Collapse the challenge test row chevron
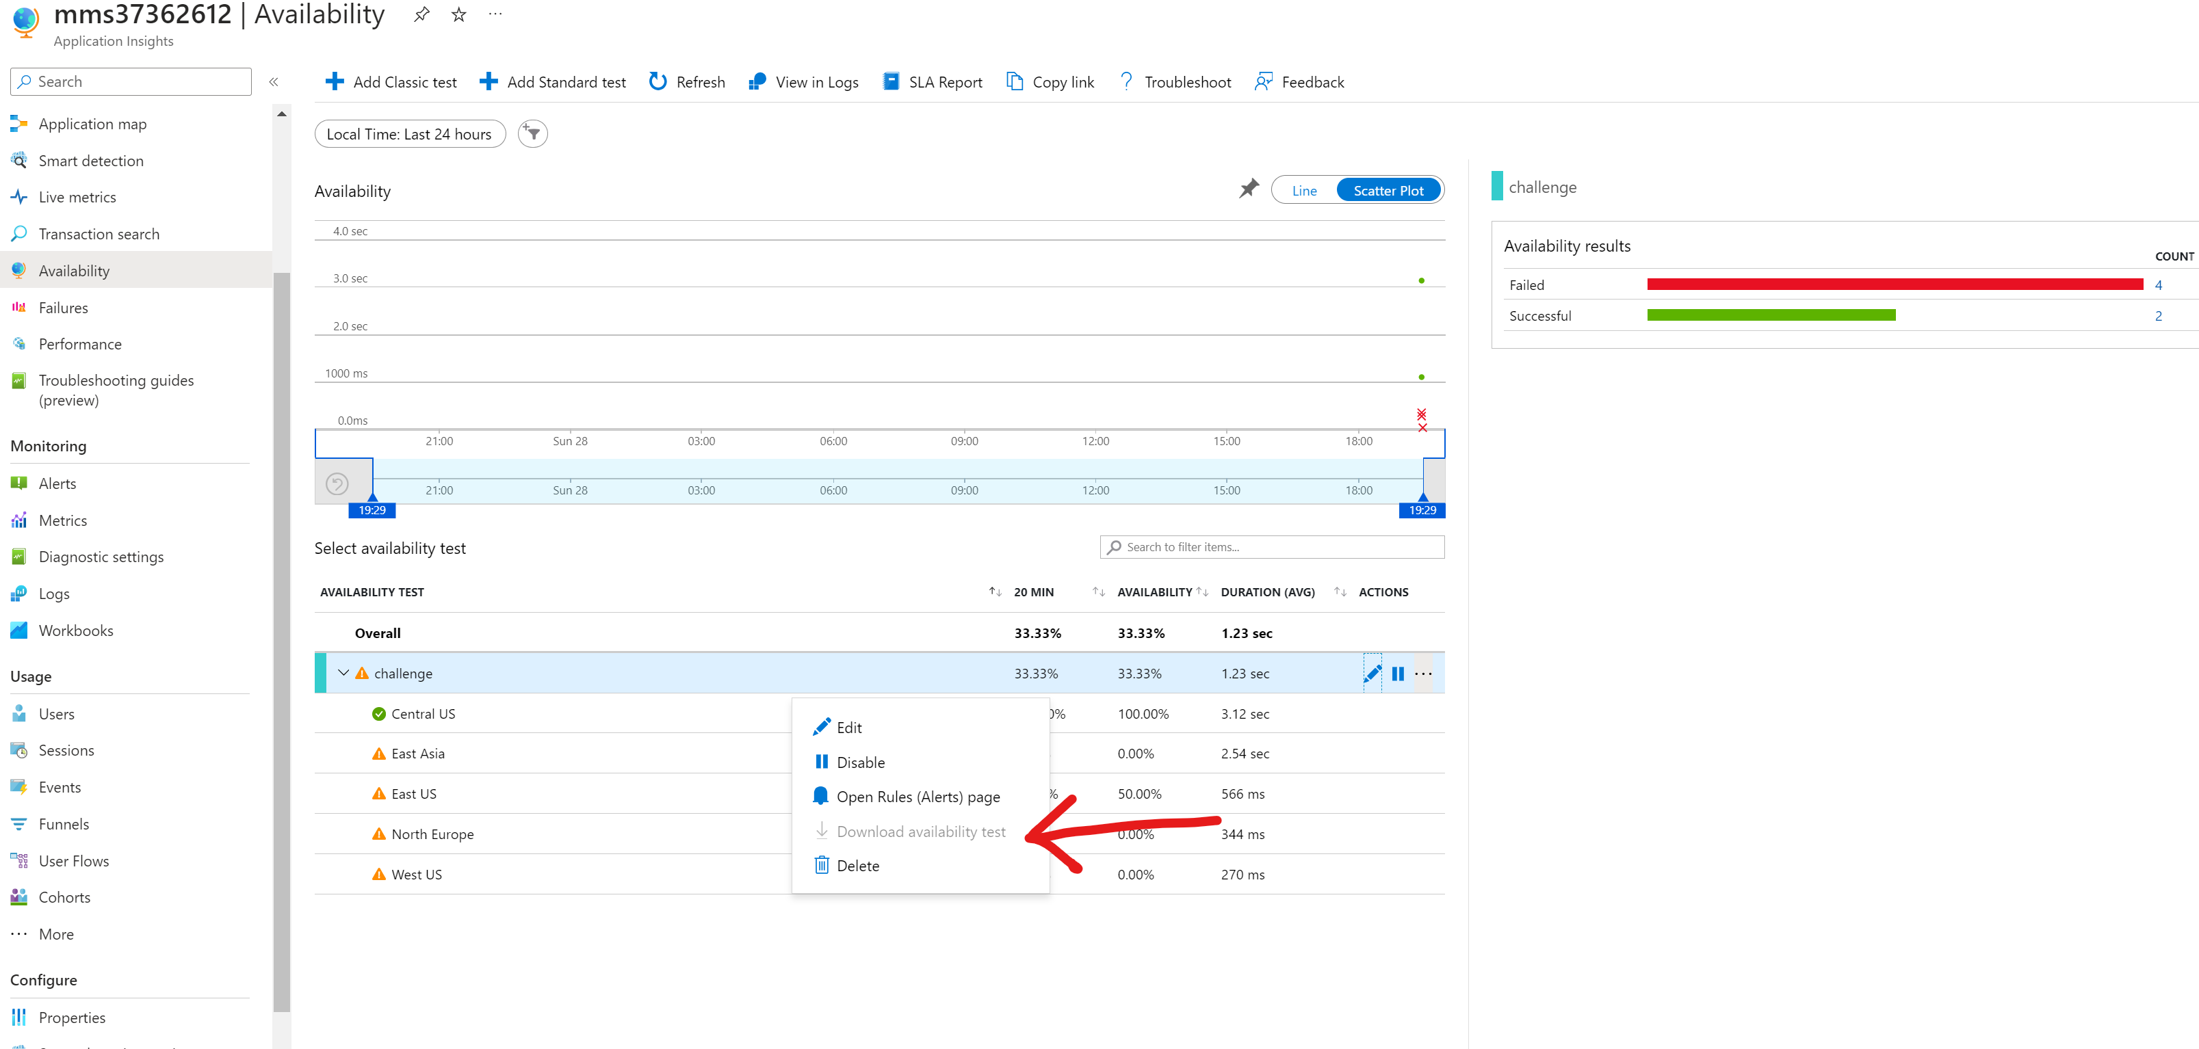Image resolution: width=2199 pixels, height=1049 pixels. tap(343, 673)
